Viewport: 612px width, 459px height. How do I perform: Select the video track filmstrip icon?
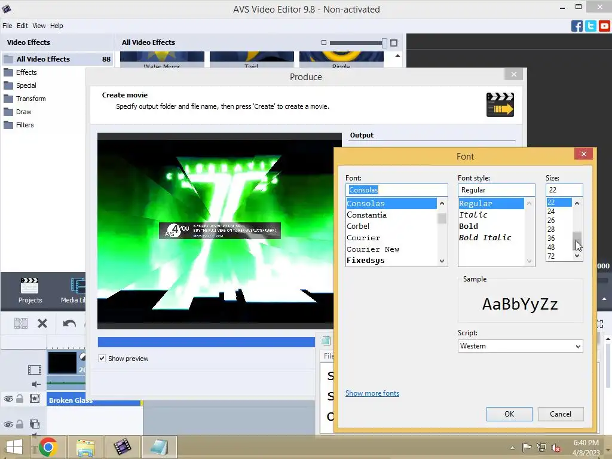34,369
